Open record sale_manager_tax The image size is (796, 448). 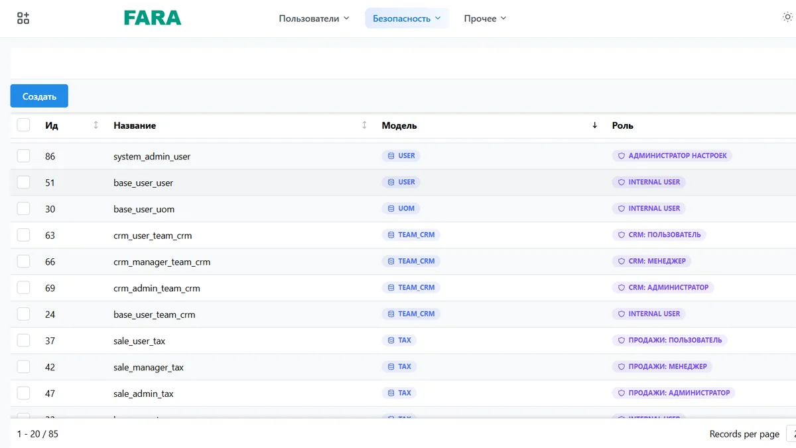149,367
